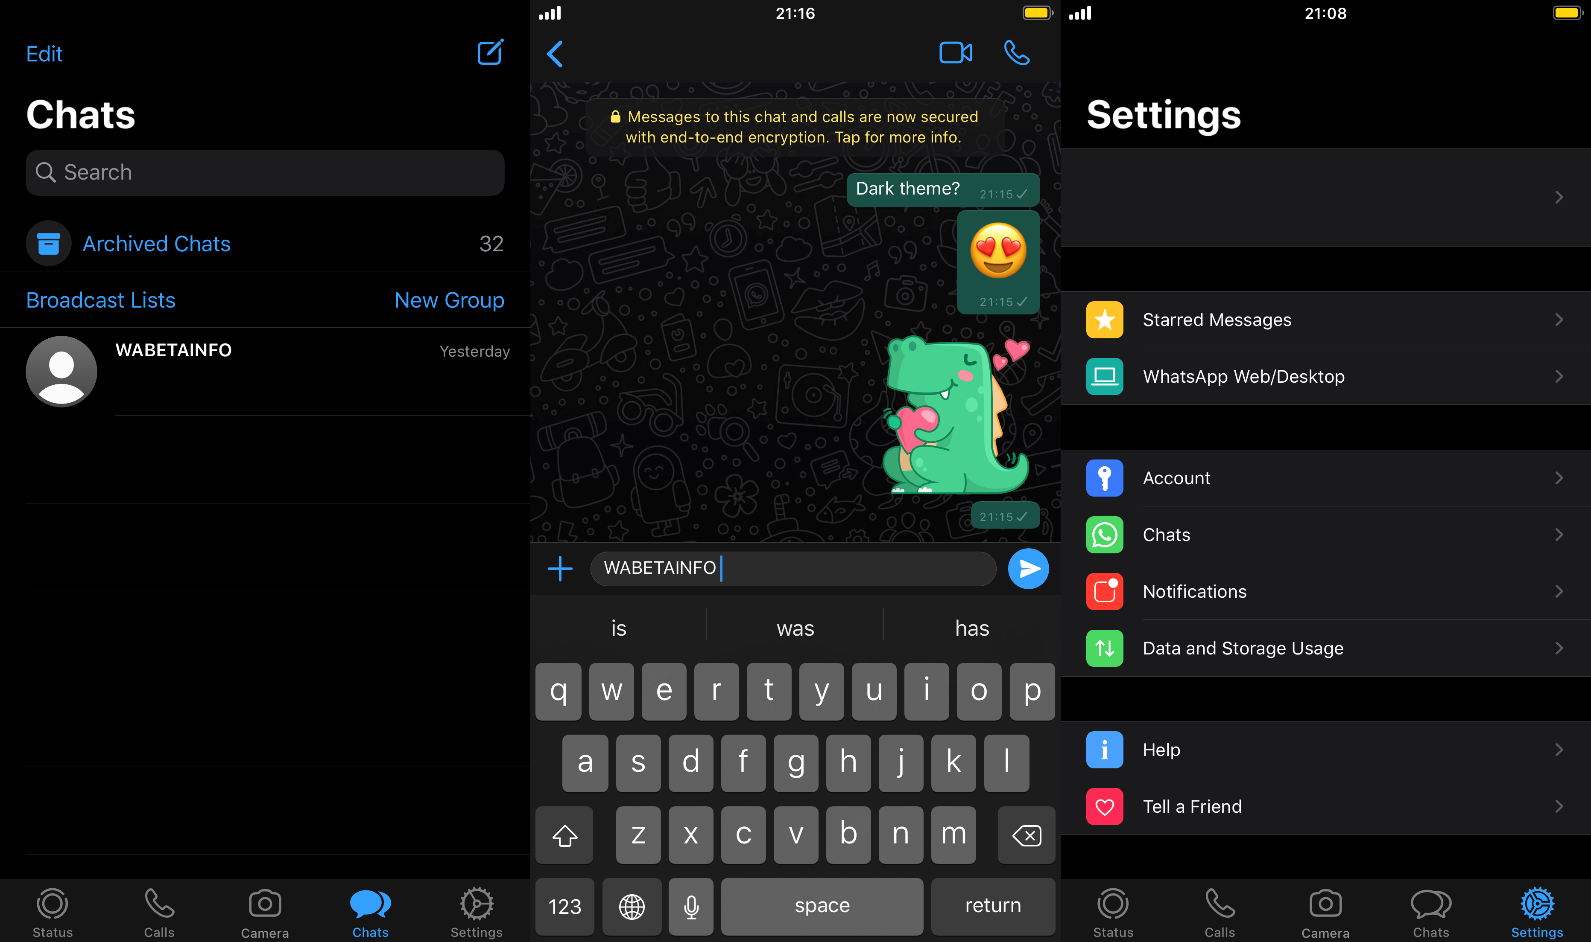Tap the Broadcast Lists button

coord(101,299)
